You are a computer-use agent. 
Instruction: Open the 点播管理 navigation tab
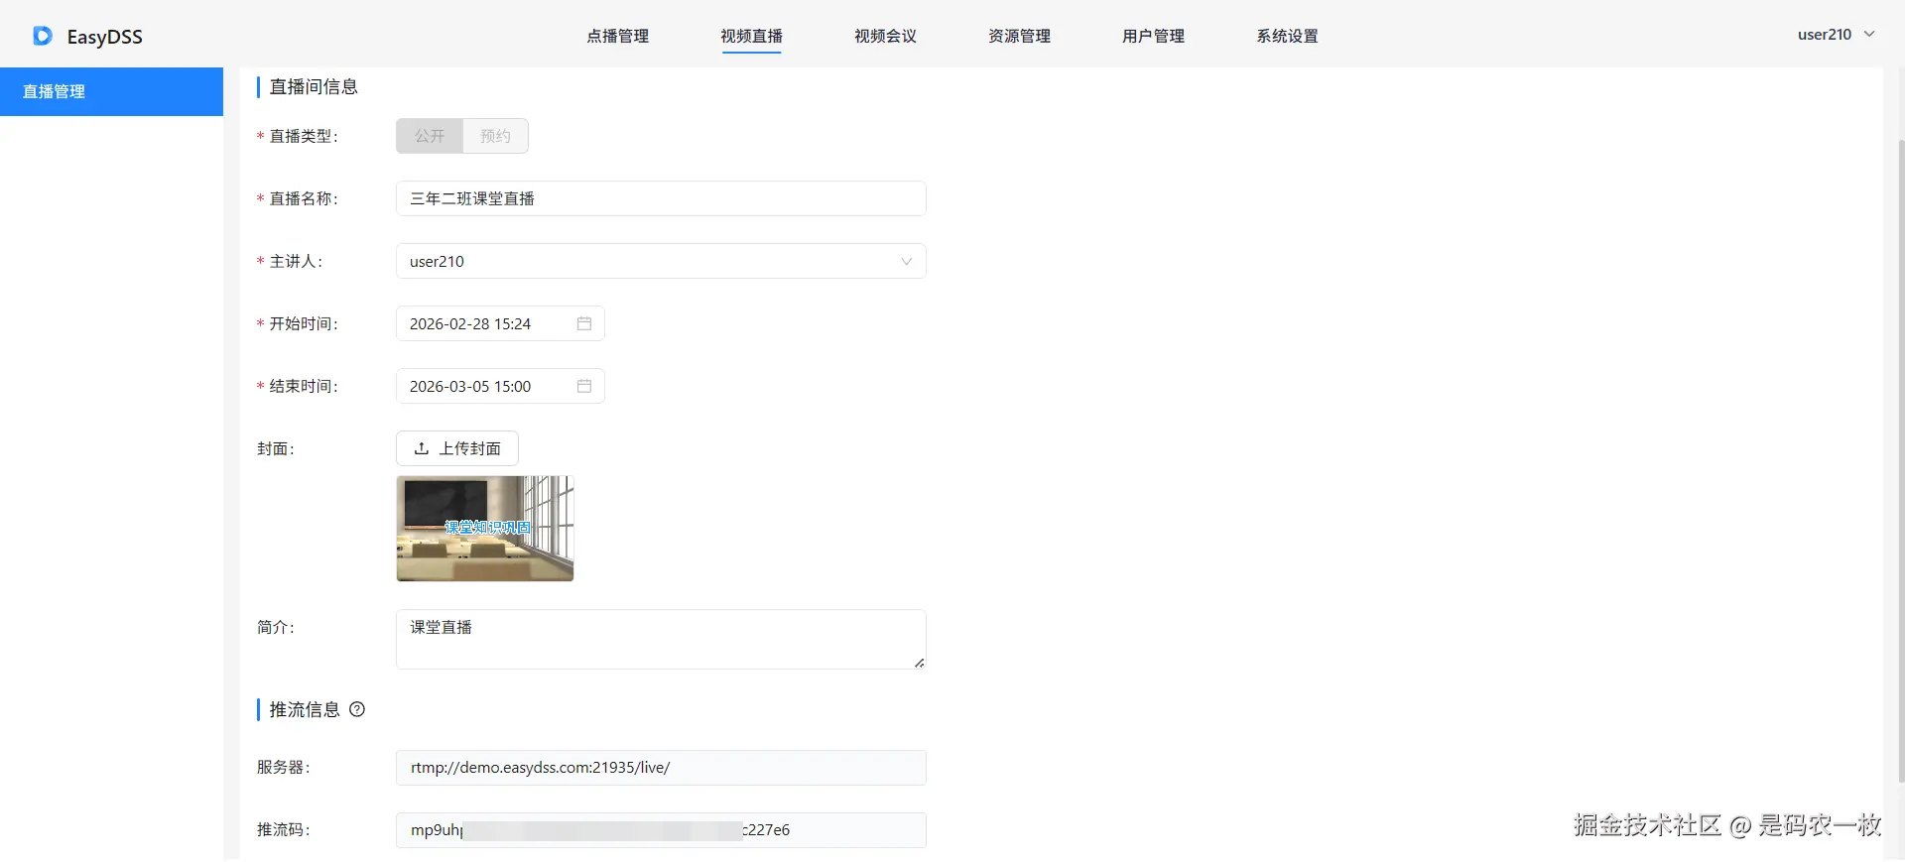tap(617, 36)
